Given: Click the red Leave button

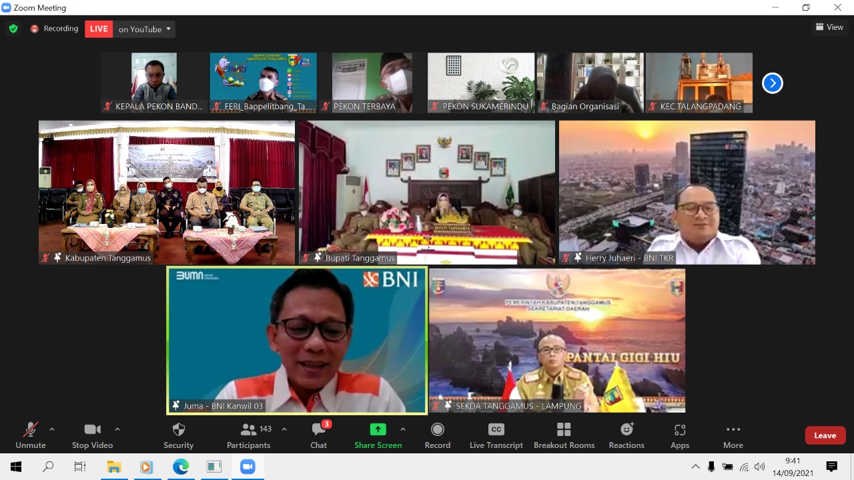Looking at the screenshot, I should click(825, 435).
